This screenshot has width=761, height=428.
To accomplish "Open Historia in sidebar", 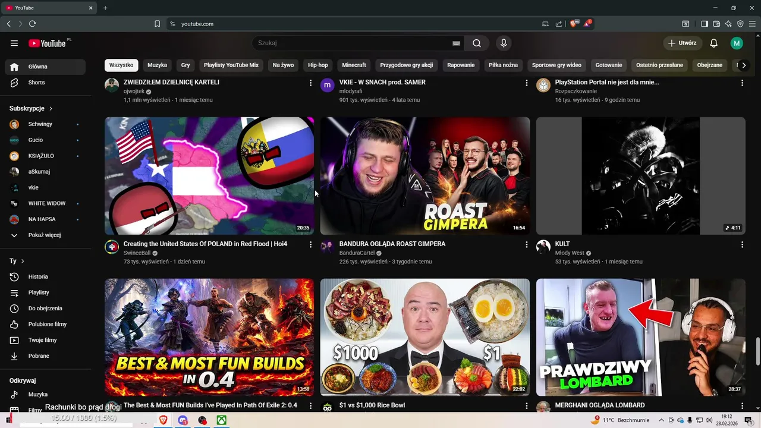I will pyautogui.click(x=45, y=276).
